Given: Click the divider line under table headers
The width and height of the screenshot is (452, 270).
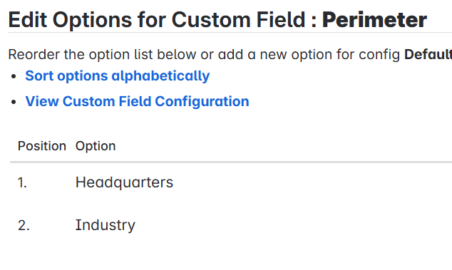Looking at the screenshot, I should 231,162.
